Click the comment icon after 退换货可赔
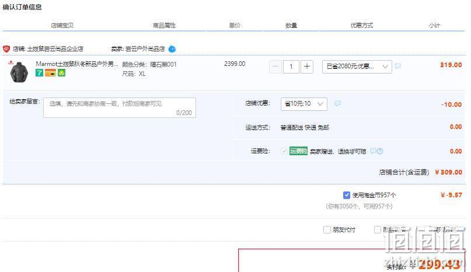This screenshot has width=471, height=272. [373, 151]
